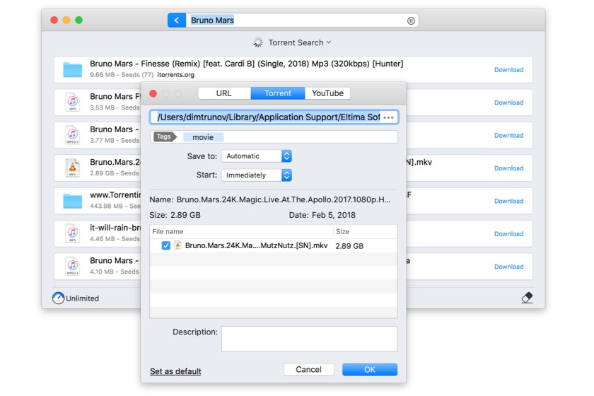This screenshot has width=594, height=396.
Task: Click the Unlimited speed gauge icon
Action: (58, 298)
